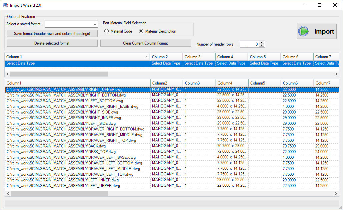The height and width of the screenshot is (210, 343).
Task: Maximize the Import Wizard window
Action: pyautogui.click(x=320, y=5)
